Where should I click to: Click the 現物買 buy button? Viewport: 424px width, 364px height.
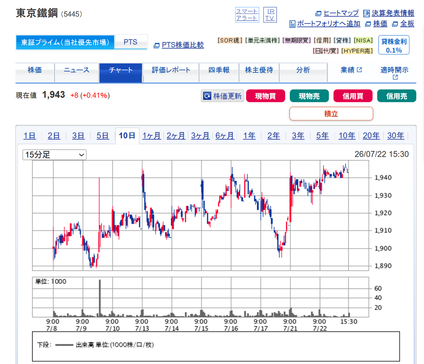(266, 96)
